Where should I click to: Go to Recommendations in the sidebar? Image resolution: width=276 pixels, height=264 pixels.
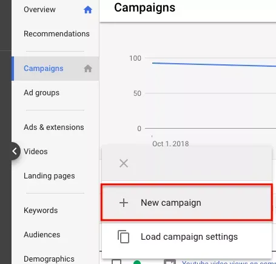tap(56, 34)
